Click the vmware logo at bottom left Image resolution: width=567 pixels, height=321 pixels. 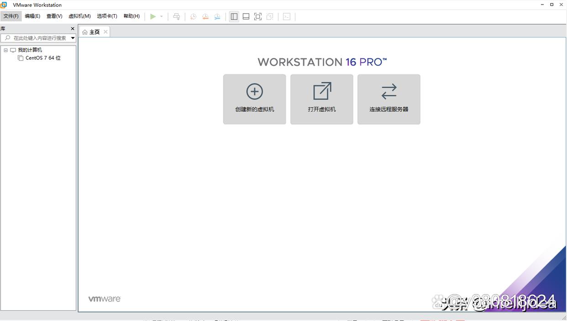tap(105, 299)
